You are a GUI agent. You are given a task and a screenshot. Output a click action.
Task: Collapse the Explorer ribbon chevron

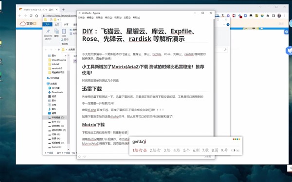point(224,25)
